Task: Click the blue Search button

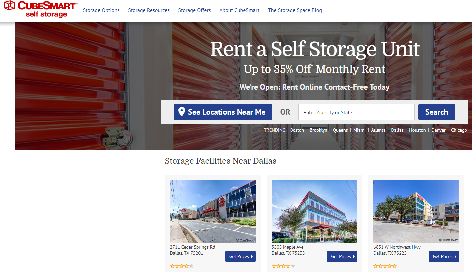Action: point(437,112)
